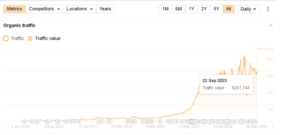Viewport: 281px width, 135px height.
Task: Pick the 5Y time range
Action: coord(216,9)
